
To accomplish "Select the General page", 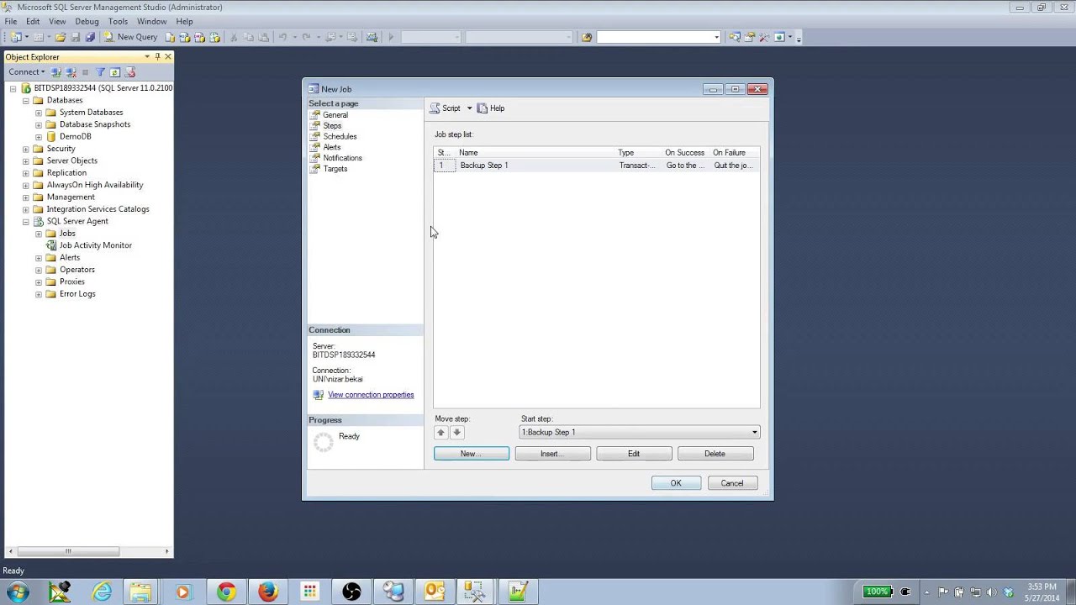I will click(x=335, y=115).
